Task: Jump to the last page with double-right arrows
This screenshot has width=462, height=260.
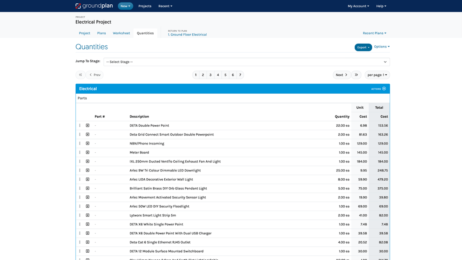Action: (356, 75)
